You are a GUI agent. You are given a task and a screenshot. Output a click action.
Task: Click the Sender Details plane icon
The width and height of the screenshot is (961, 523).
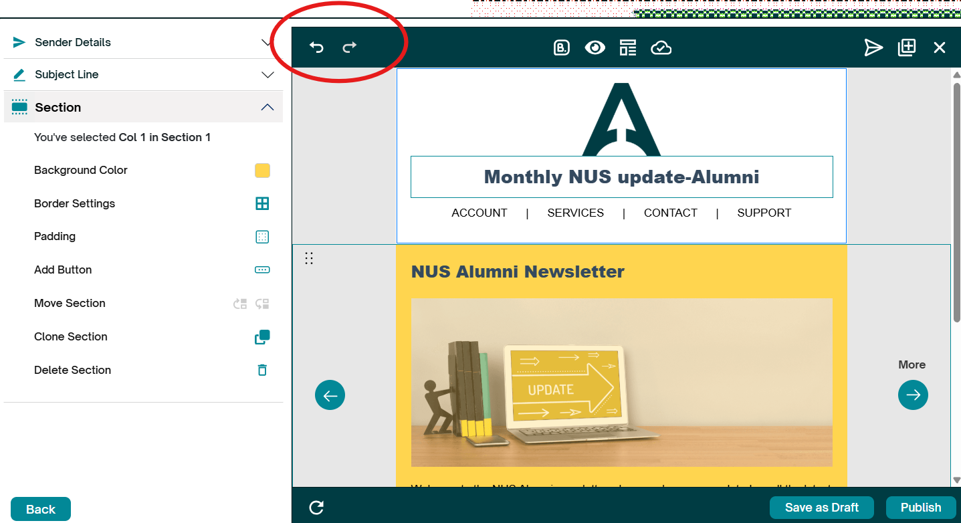coord(19,42)
